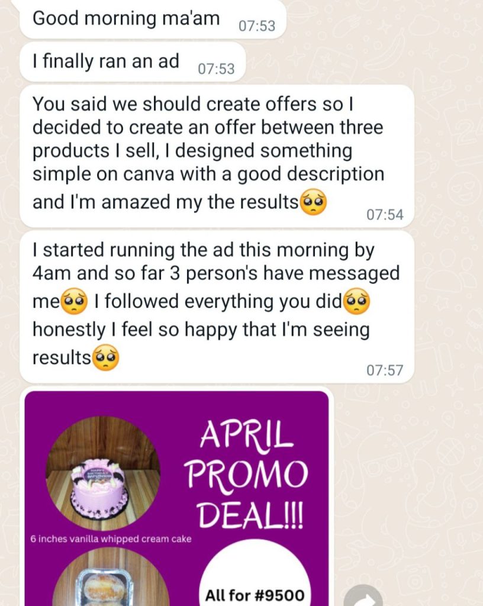Click the 'APRIL PROMO DEAL!!!' heading text
Image resolution: width=483 pixels, height=606 pixels.
tap(246, 475)
